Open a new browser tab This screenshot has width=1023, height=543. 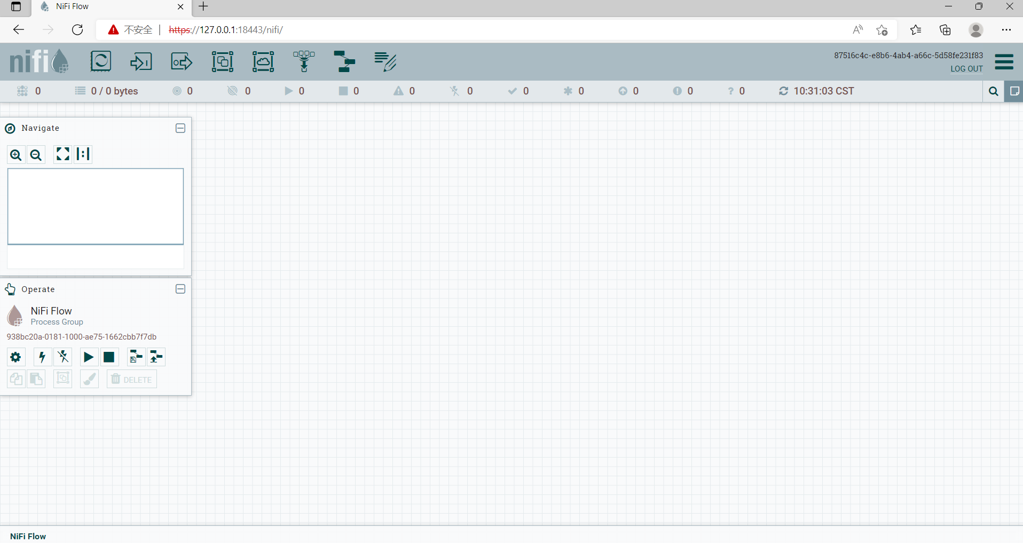click(x=203, y=6)
